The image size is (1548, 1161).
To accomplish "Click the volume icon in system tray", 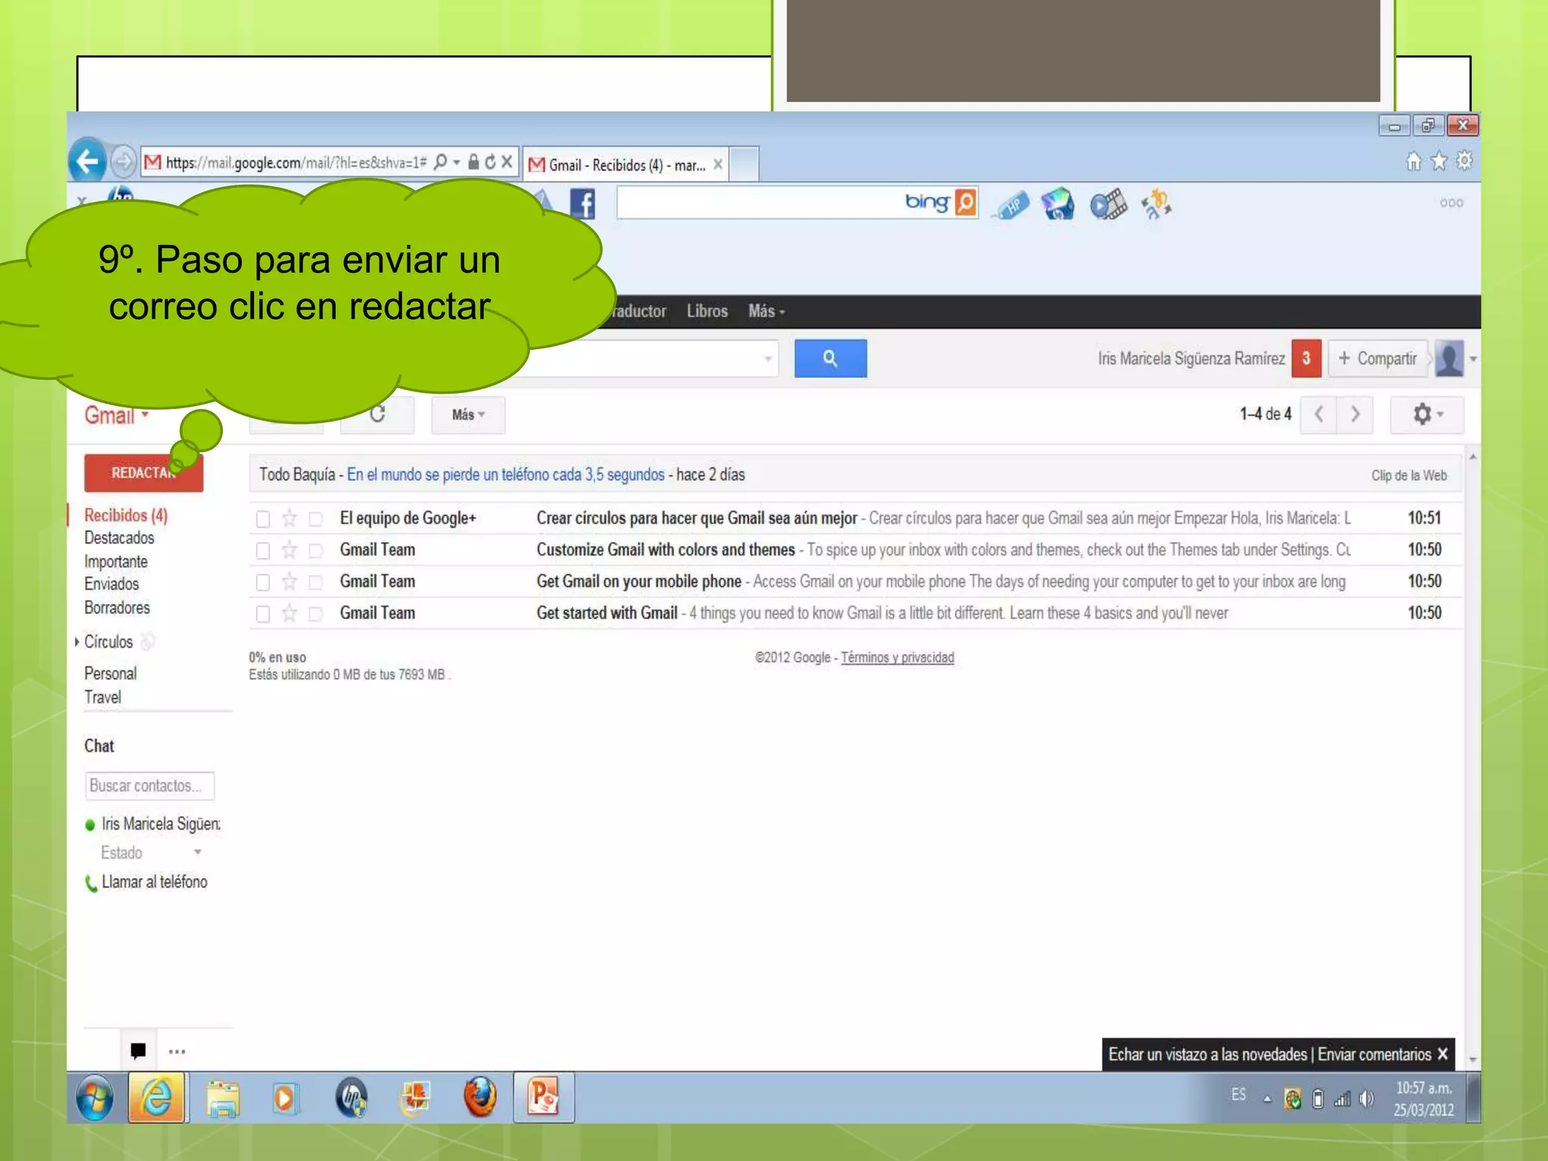I will click(x=1367, y=1098).
